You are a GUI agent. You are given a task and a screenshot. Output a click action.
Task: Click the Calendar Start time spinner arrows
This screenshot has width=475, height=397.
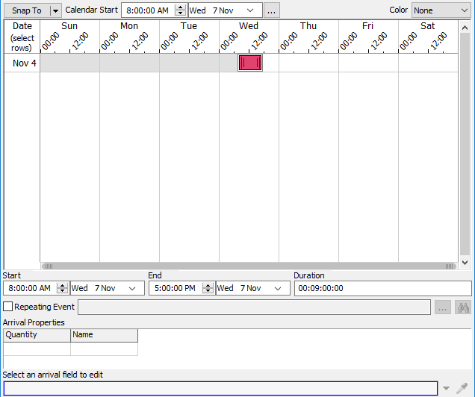point(180,10)
